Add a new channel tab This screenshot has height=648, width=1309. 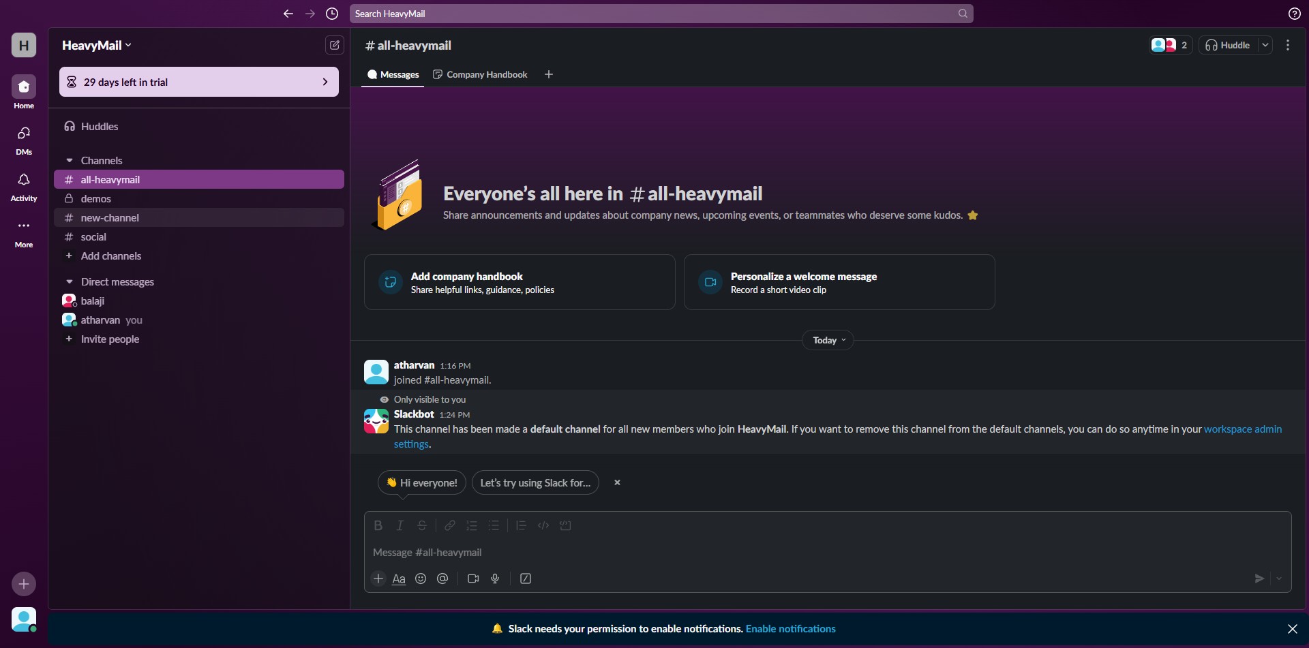click(549, 74)
